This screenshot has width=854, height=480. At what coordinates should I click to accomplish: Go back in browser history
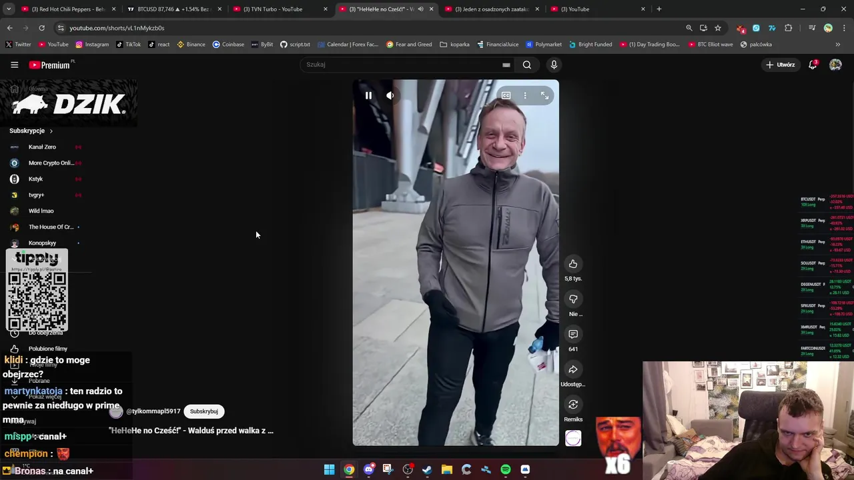[x=9, y=28]
